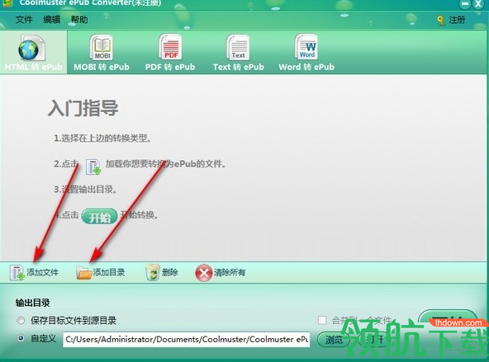
Task: Switch to PDF 转 ePub conversion
Action: (170, 52)
